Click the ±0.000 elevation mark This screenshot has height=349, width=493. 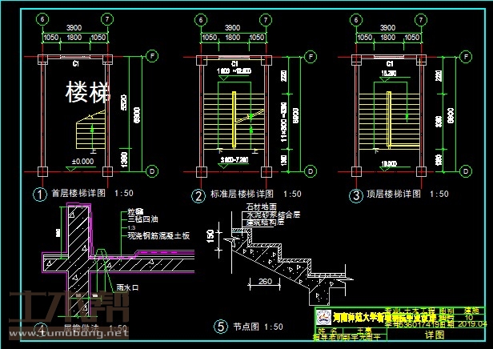(x=82, y=162)
